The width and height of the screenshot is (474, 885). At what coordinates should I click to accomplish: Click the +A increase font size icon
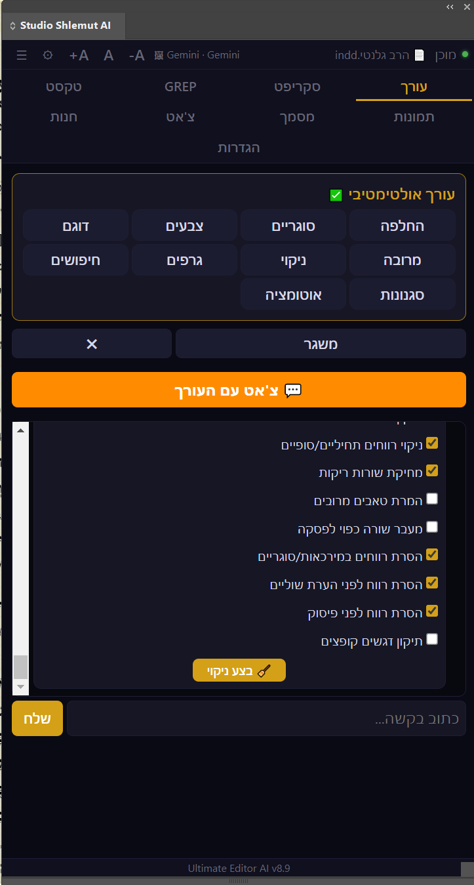pos(78,55)
